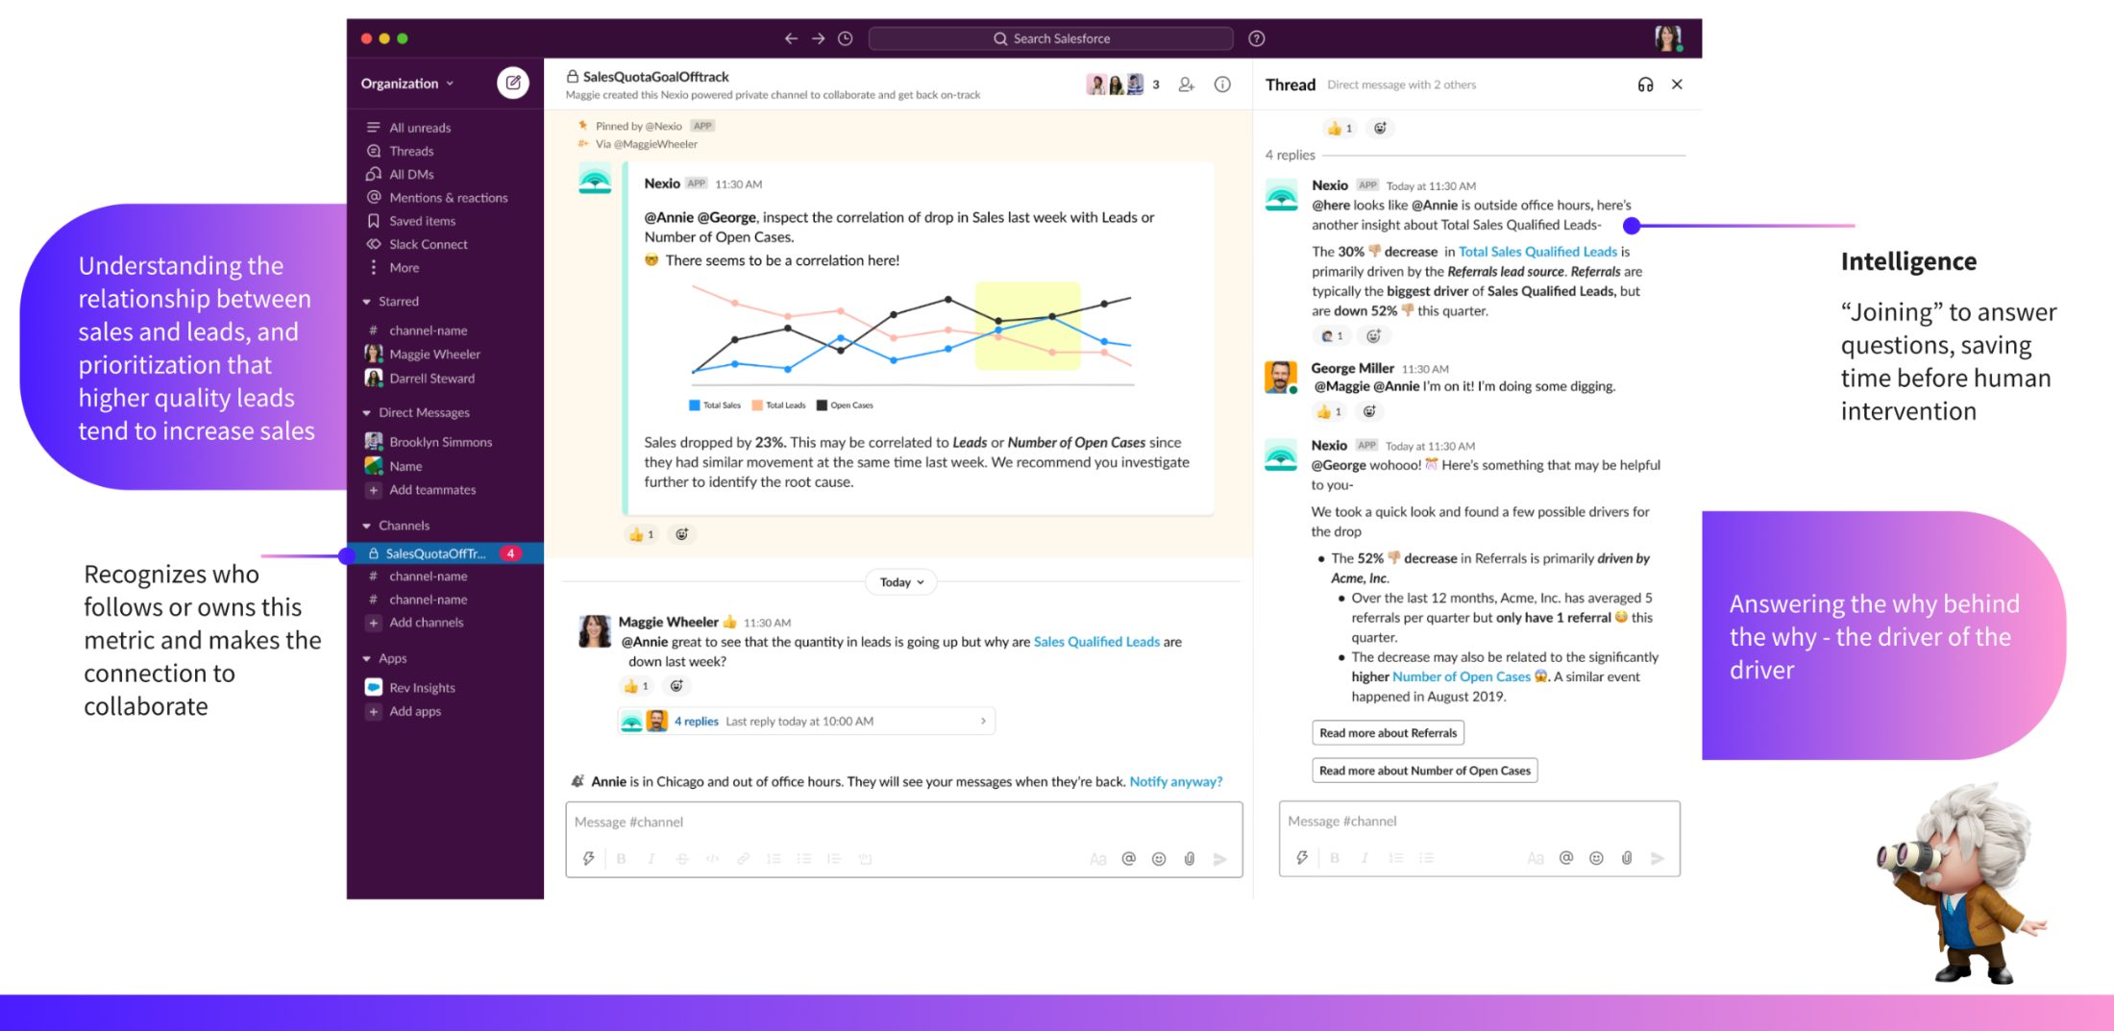Toggle reaction on first Nexio thread reply
Viewport: 2114px width, 1031px height.
[1332, 335]
